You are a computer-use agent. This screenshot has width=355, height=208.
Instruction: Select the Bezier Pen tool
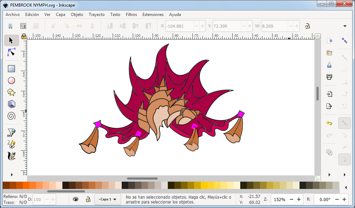point(11,132)
